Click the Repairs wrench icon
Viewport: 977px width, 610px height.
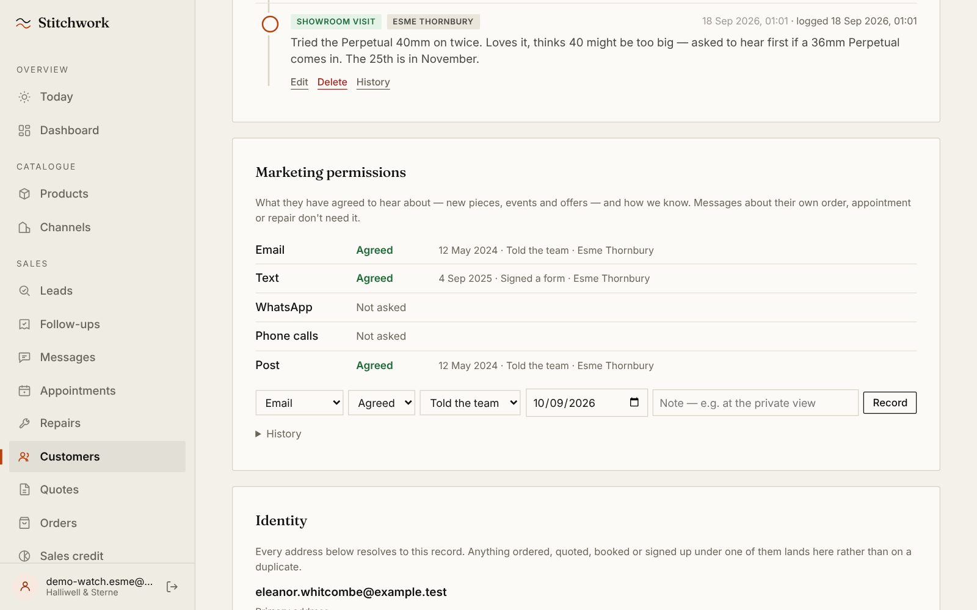click(x=24, y=423)
